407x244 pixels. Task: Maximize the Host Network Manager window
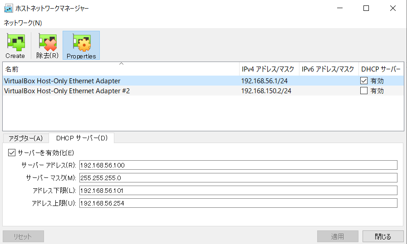pos(366,8)
